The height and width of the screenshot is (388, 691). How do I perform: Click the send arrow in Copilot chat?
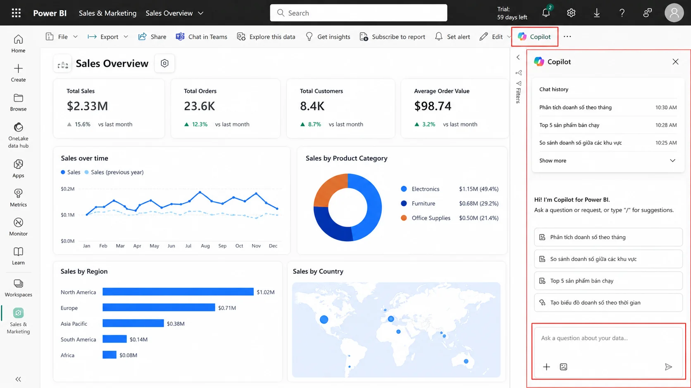point(668,367)
